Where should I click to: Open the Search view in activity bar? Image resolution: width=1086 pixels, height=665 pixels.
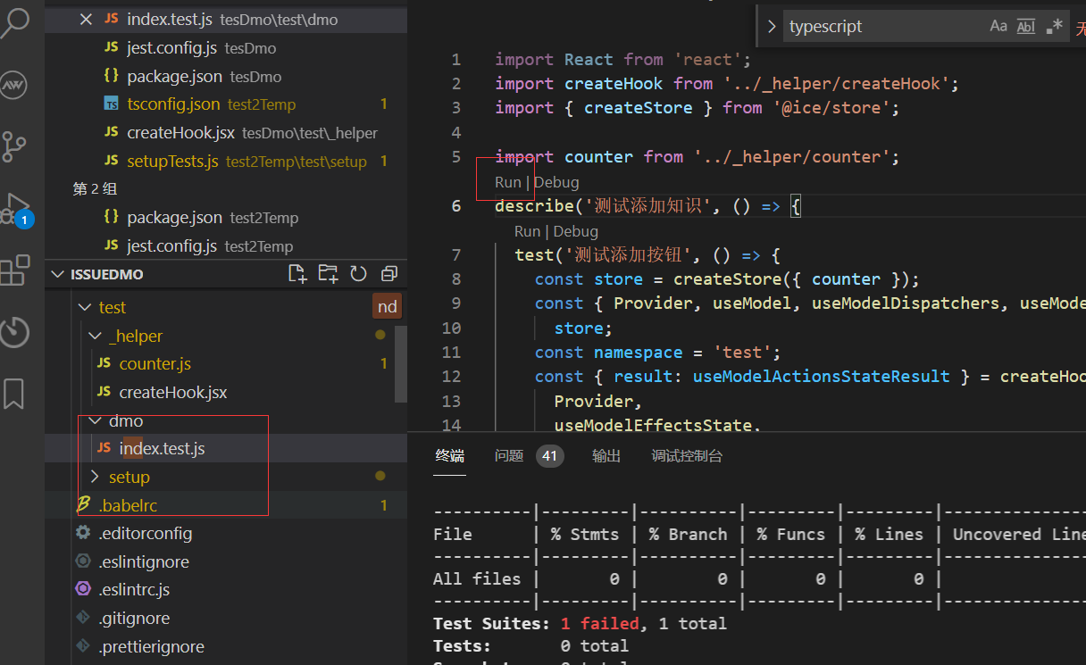point(15,21)
